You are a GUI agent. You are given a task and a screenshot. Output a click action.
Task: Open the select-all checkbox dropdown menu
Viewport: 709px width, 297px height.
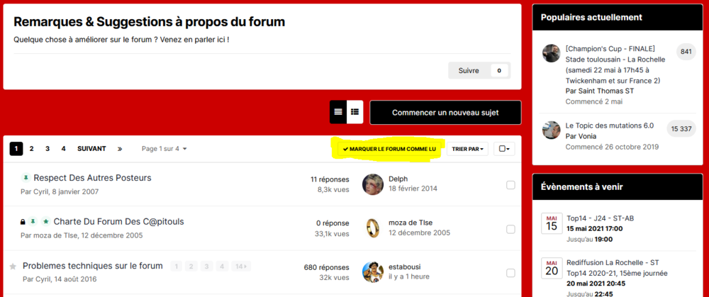504,149
